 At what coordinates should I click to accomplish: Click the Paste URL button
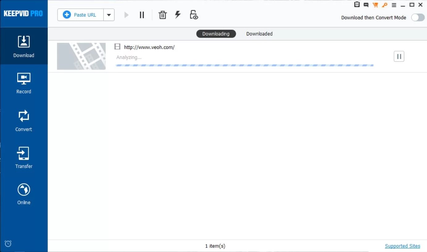click(80, 15)
